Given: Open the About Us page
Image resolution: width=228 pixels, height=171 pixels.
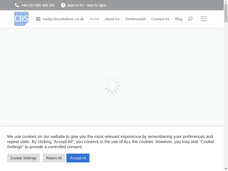Looking at the screenshot, I should 112,19.
